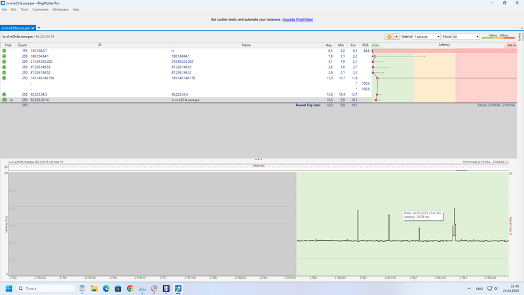524x295 pixels.
Task: Click the IP column header
Action: pos(100,45)
